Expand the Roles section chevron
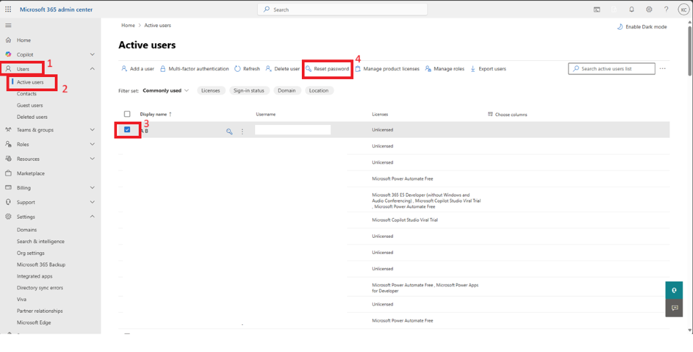Viewport: 693px width, 352px height. (92, 144)
